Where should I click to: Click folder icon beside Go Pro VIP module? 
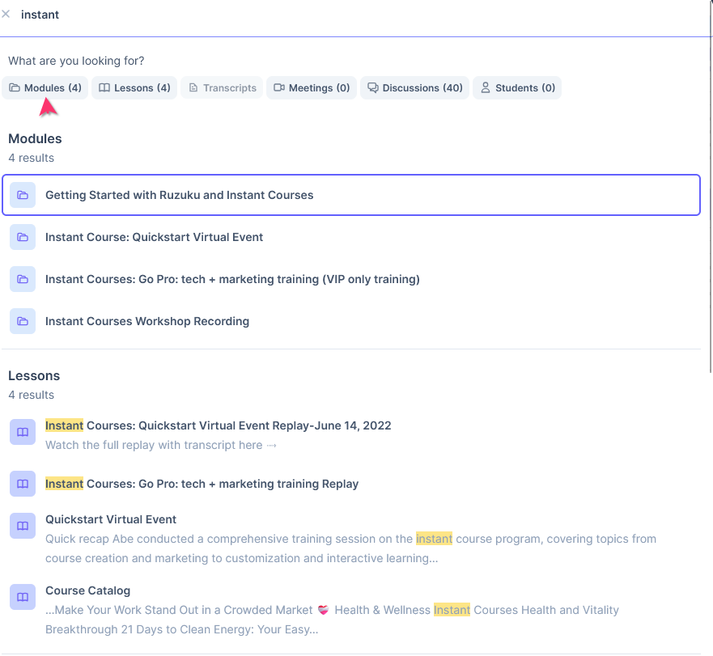coord(23,279)
